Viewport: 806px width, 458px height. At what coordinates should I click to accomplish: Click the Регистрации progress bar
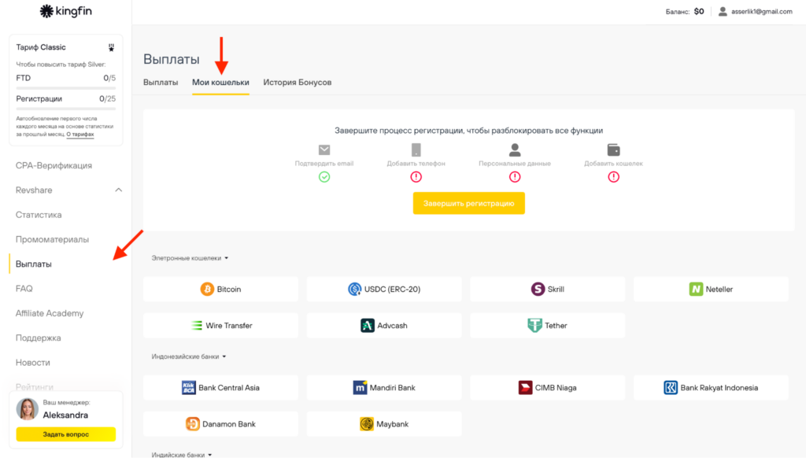(x=66, y=109)
